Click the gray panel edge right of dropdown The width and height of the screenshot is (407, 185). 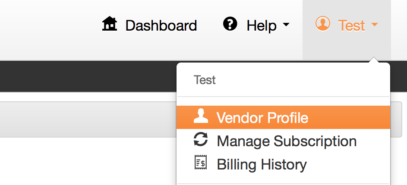pyautogui.click(x=396, y=119)
